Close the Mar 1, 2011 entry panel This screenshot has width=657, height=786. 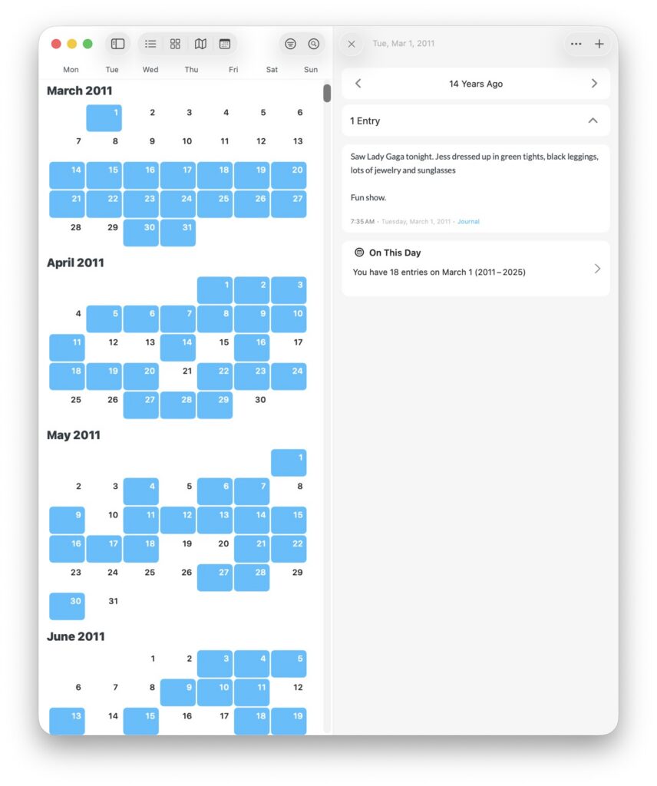point(352,44)
